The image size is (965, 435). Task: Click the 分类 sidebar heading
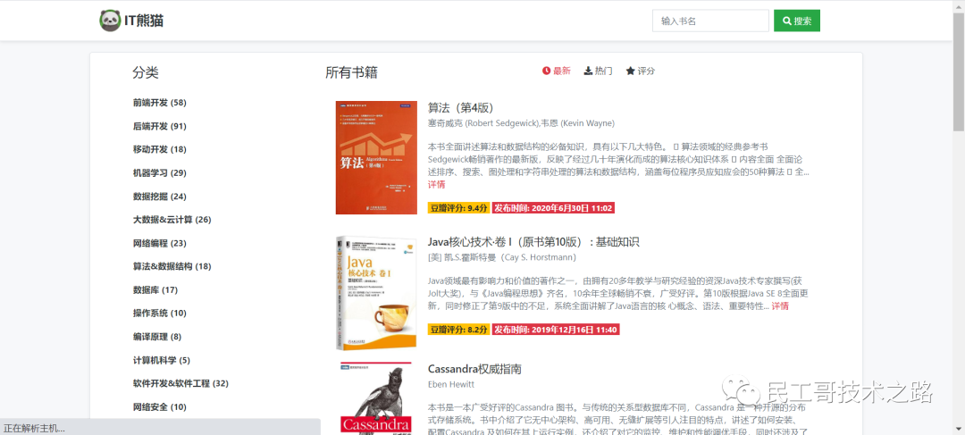coord(146,72)
